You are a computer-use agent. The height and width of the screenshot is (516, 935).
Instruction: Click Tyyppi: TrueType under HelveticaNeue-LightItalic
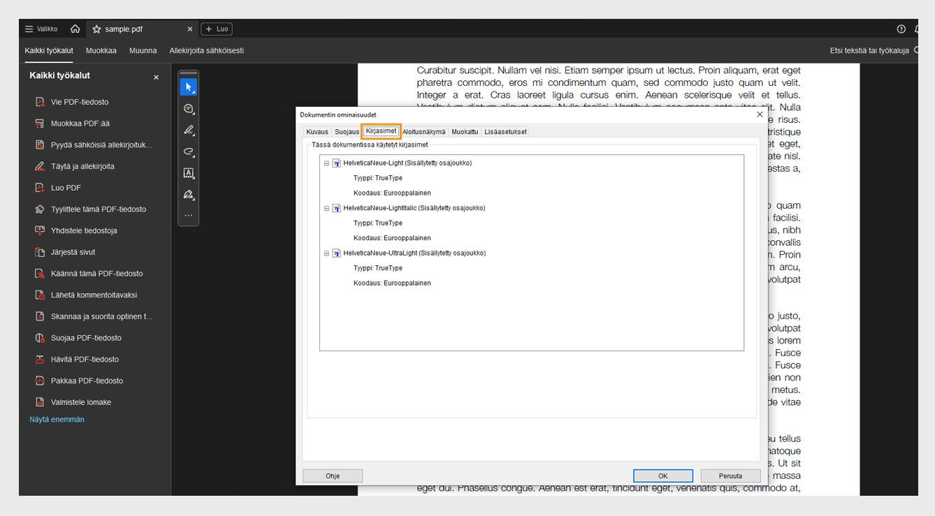point(378,223)
